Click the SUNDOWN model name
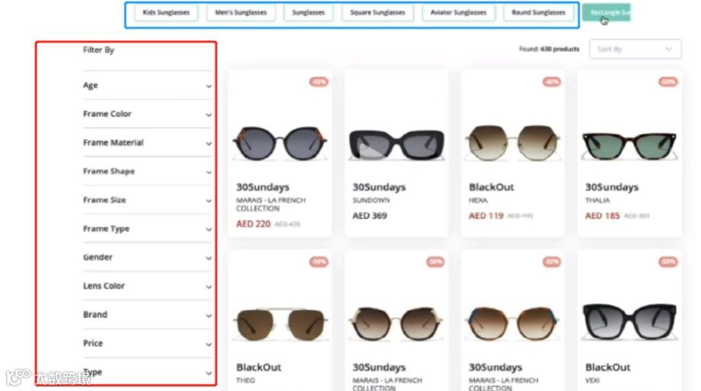 coord(371,200)
